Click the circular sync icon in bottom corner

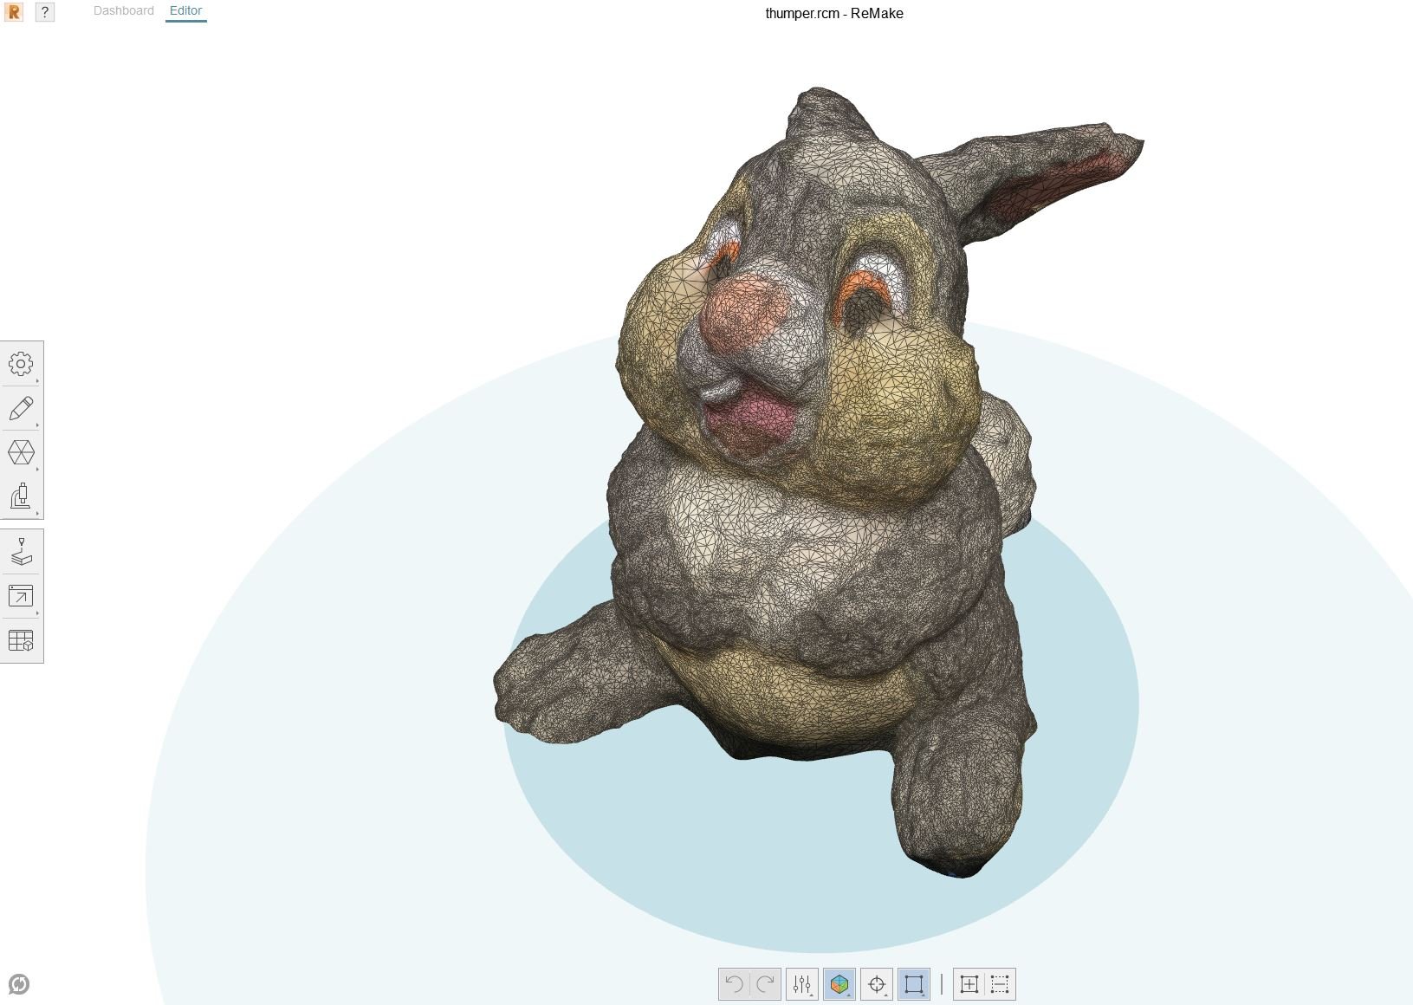18,984
